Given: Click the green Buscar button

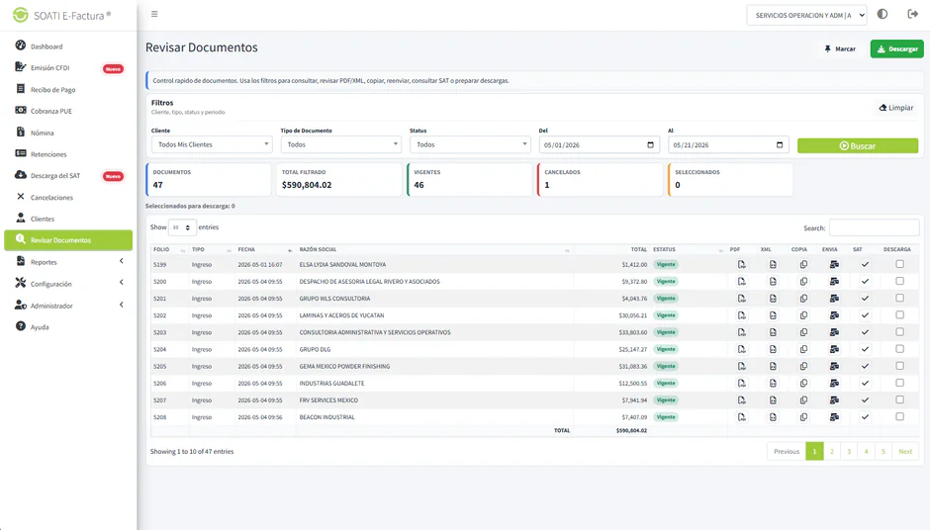Looking at the screenshot, I should click(858, 145).
